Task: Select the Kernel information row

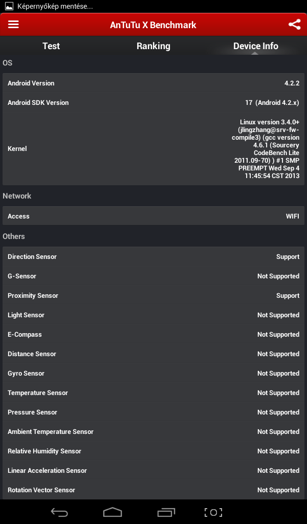Action: tap(153, 149)
